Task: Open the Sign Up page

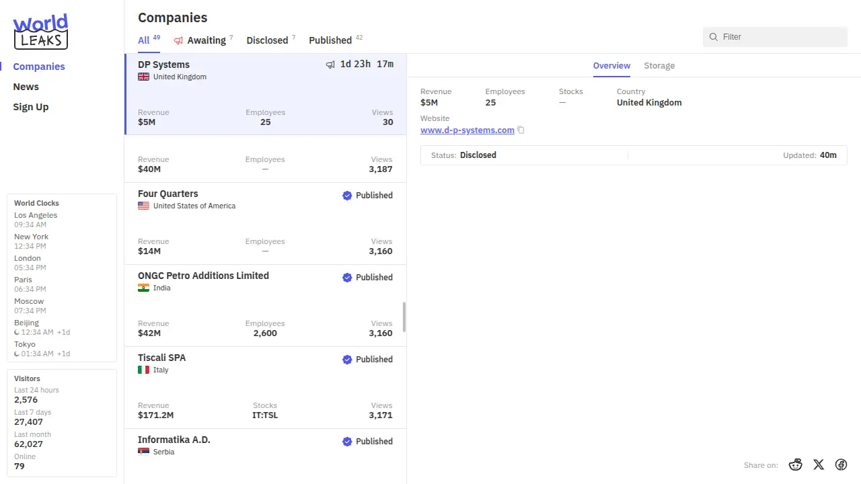Action: [x=31, y=107]
